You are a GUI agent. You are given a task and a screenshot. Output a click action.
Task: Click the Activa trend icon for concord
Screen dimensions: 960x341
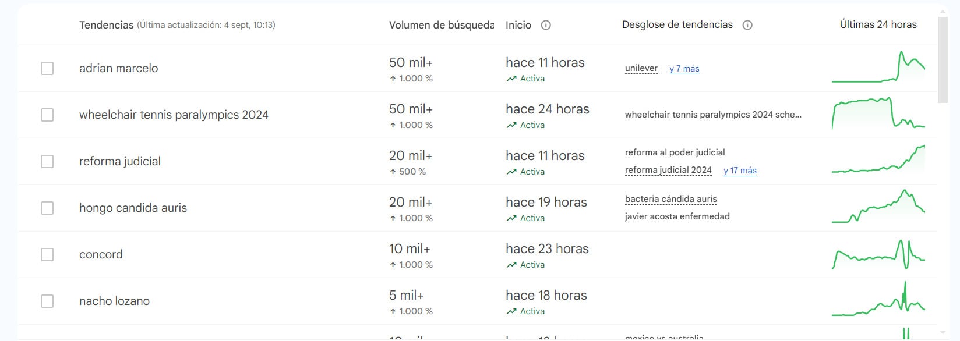coord(511,265)
